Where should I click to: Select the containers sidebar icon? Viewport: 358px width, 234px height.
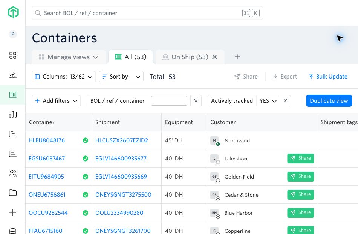[x=13, y=95]
